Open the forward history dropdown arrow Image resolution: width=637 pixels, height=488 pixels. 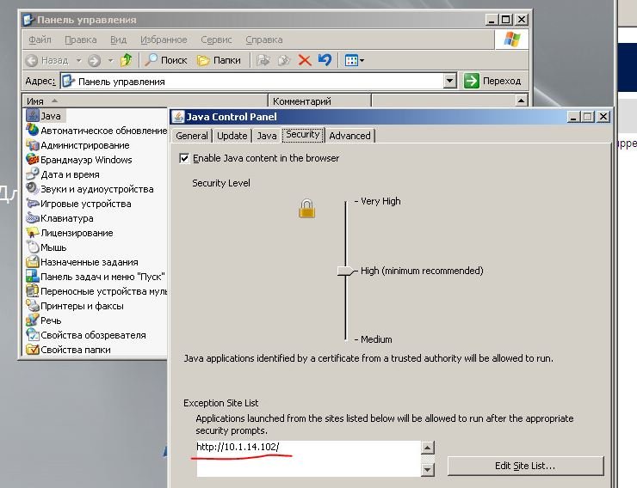110,61
